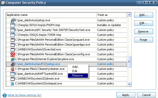Click the red AntiVir avconfig.exe icon
Viewport: 158px width, 98px height.
tap(13, 55)
